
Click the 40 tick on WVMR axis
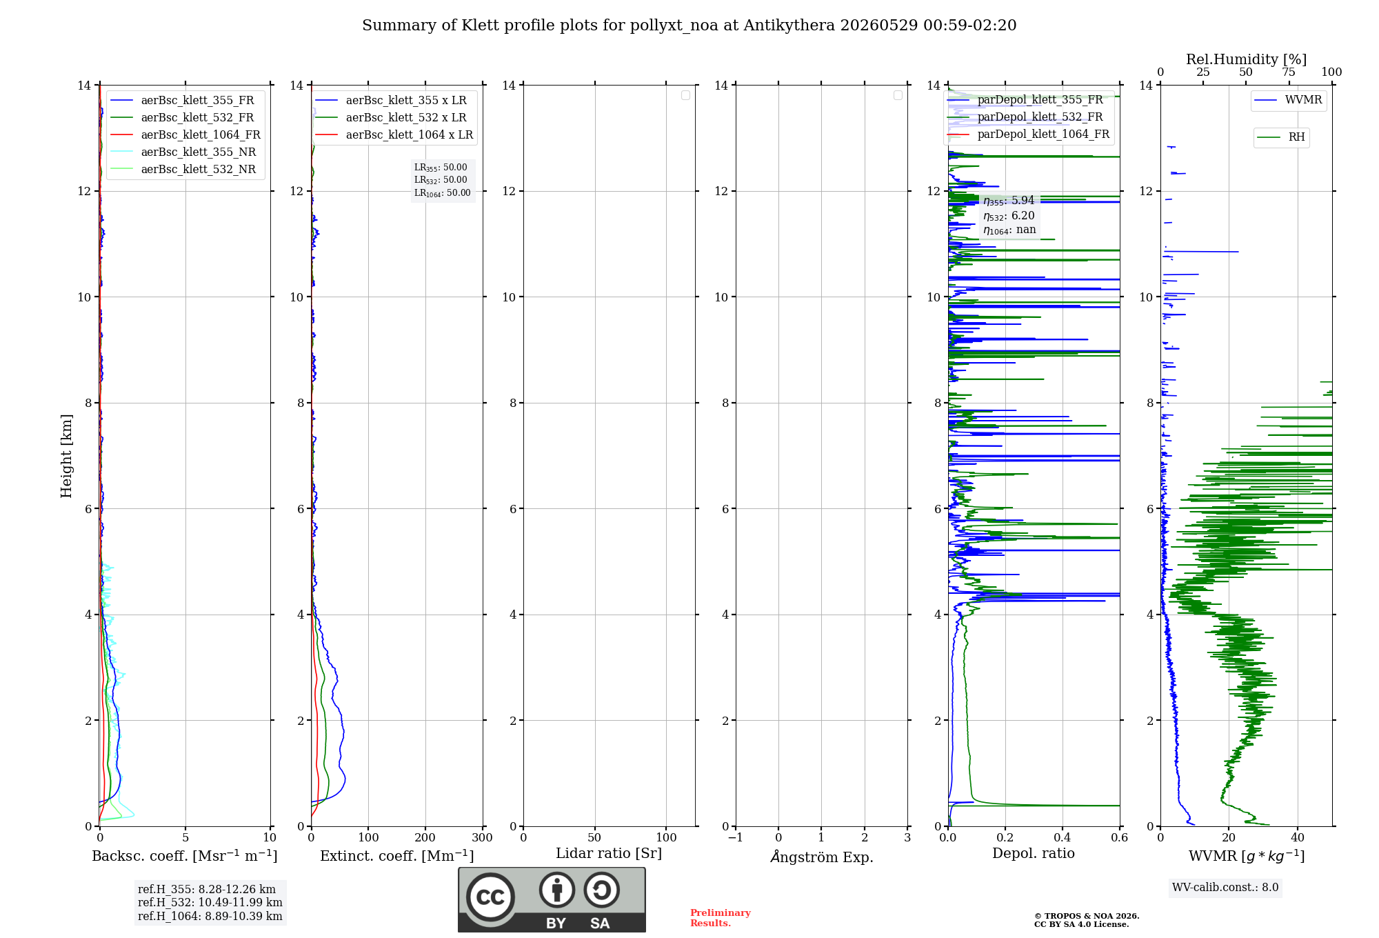tap(1297, 837)
